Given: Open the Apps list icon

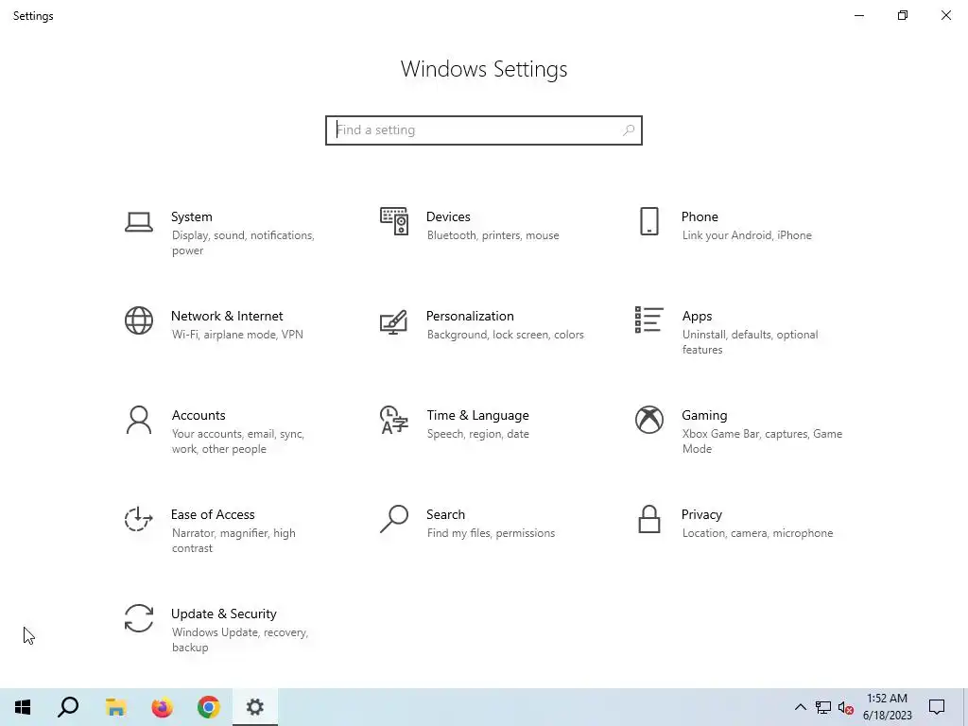Looking at the screenshot, I should [648, 320].
